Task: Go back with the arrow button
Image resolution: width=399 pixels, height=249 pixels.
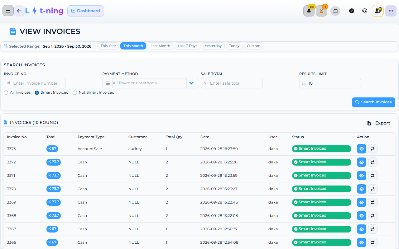Action: point(19,11)
